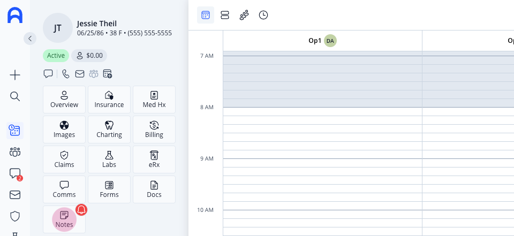The width and height of the screenshot is (514, 236).
Task: Open search from the left sidebar
Action: [15, 96]
